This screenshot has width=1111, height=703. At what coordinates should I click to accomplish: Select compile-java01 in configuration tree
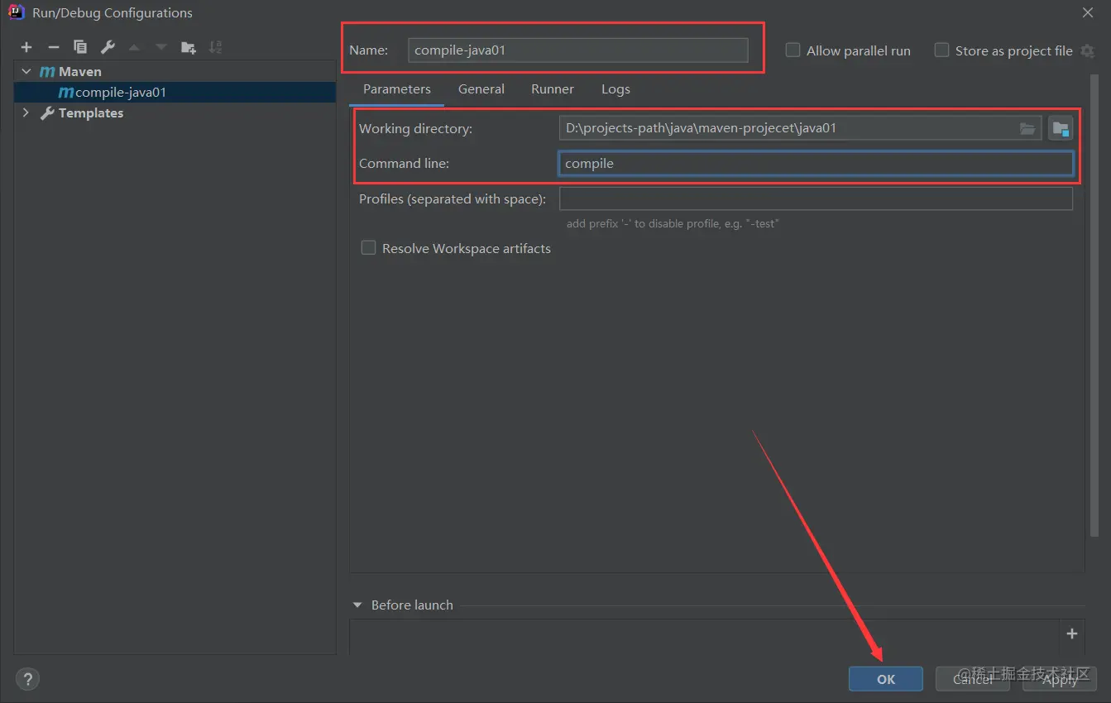coord(175,92)
